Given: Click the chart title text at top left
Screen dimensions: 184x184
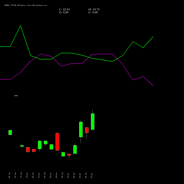Looking at the screenshot, I should (26, 6).
